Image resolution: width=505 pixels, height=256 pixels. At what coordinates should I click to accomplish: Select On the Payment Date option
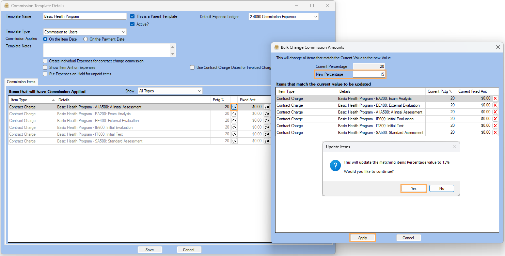pos(86,39)
